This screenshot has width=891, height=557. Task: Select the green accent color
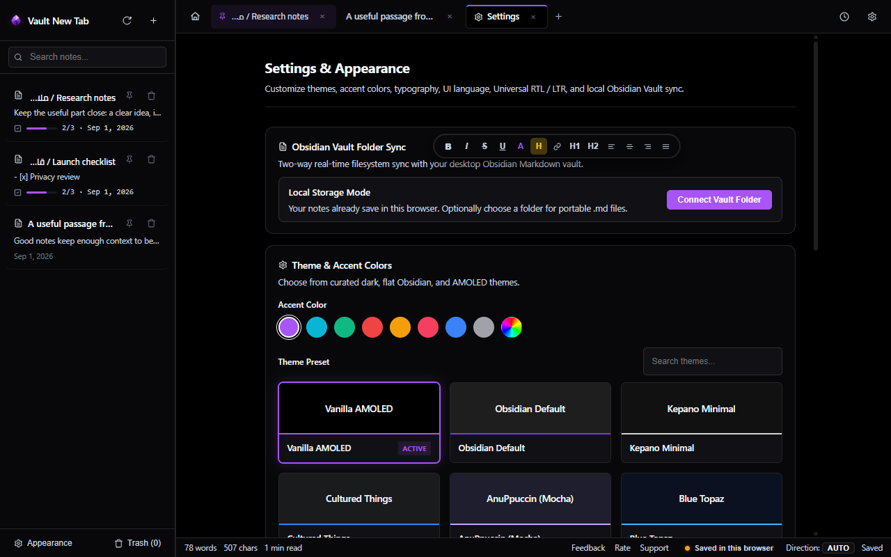[x=345, y=327]
